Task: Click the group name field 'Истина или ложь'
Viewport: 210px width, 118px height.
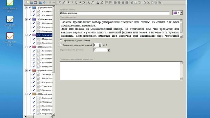Action: (x=115, y=13)
